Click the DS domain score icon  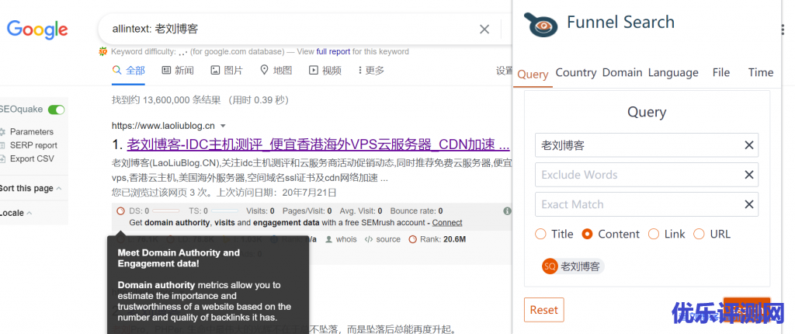120,210
